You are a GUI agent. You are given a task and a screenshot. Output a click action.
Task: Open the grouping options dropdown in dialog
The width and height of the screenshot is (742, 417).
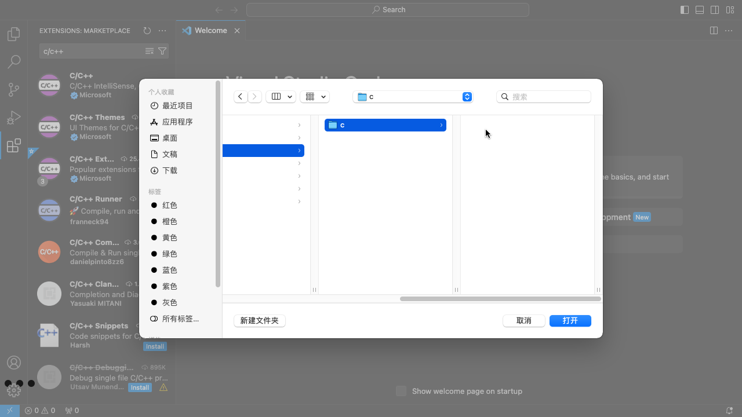tap(315, 97)
